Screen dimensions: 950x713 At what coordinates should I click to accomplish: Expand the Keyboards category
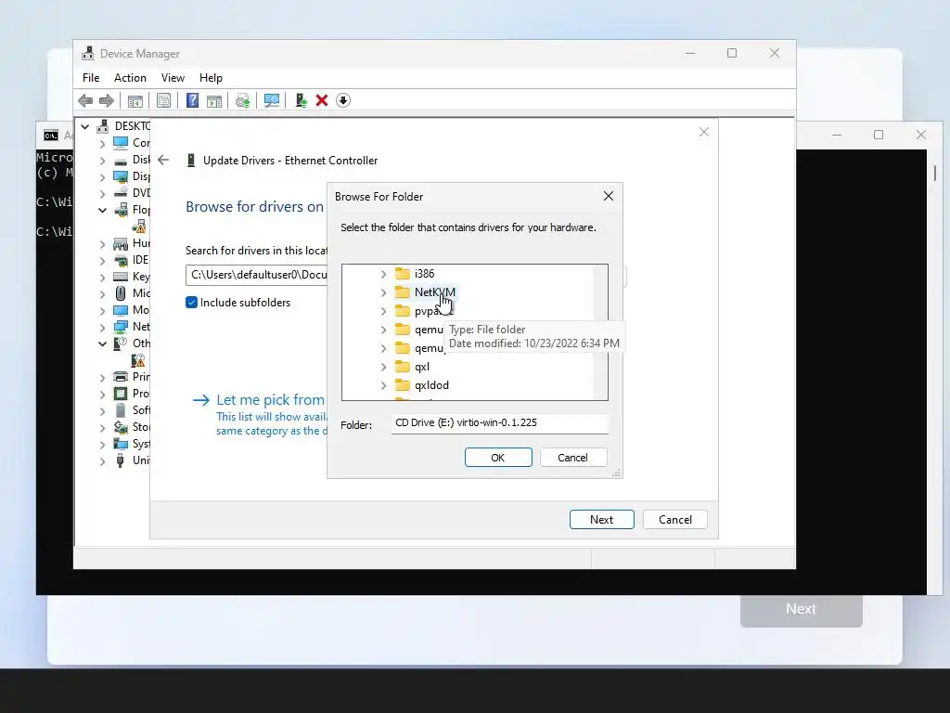click(x=102, y=277)
